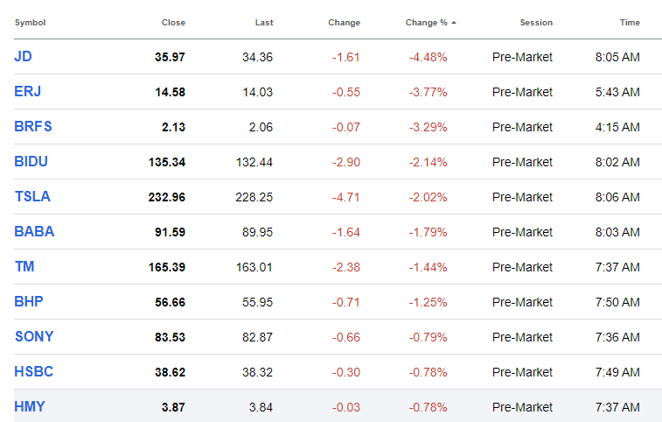Sort by the Change column header
Image resolution: width=662 pixels, height=422 pixels.
344,23
